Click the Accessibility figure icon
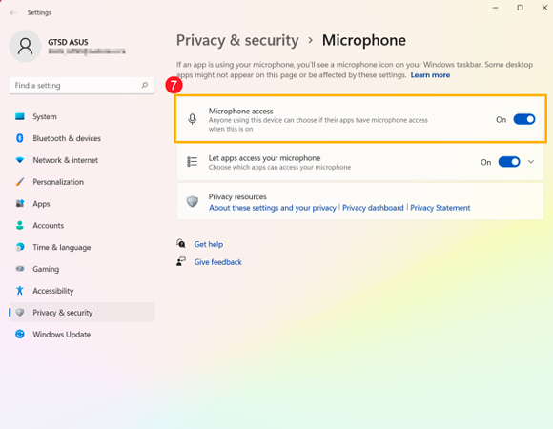Image resolution: width=553 pixels, height=429 pixels. pyautogui.click(x=20, y=291)
